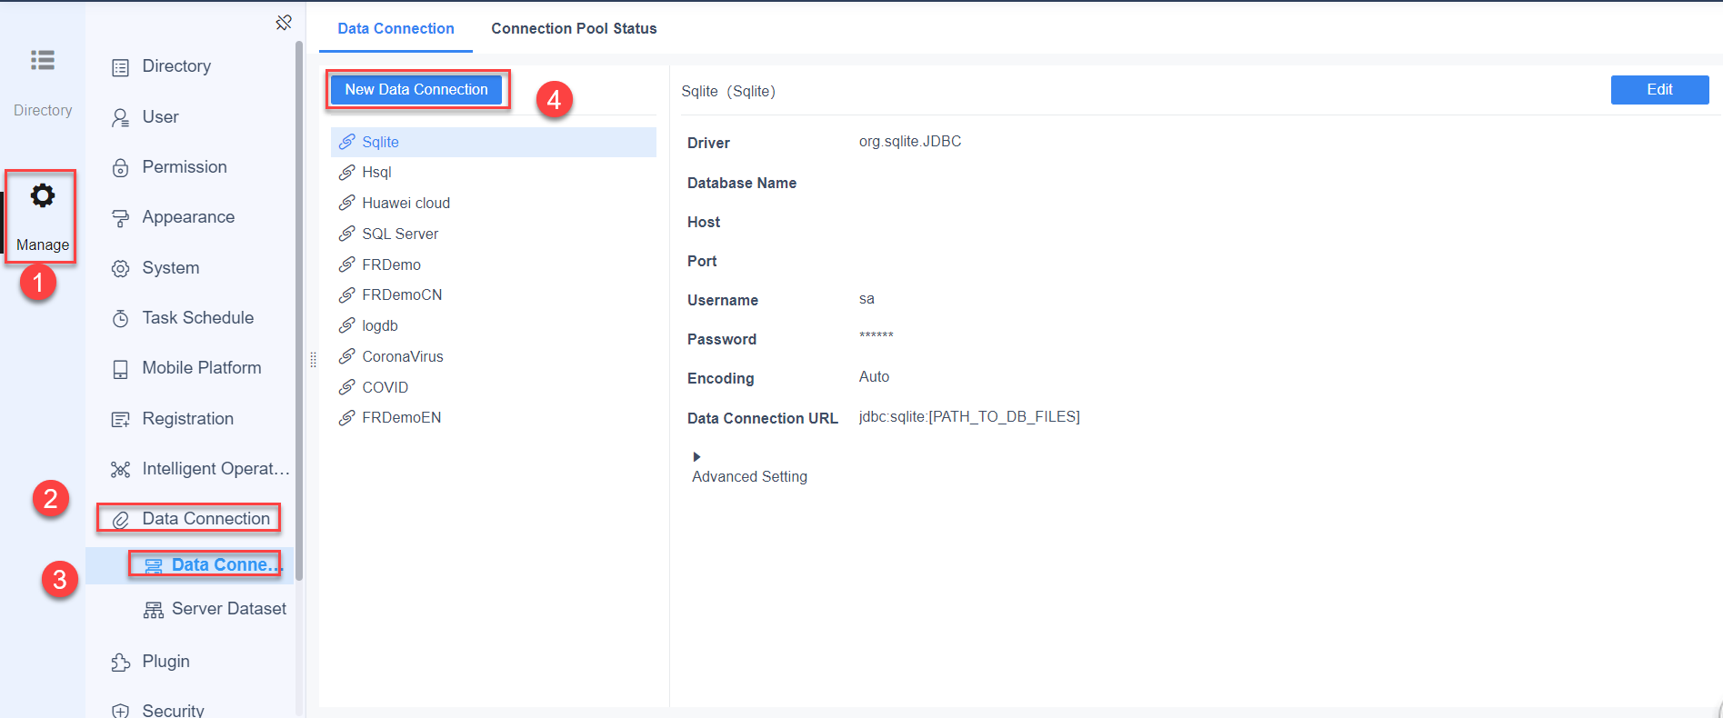This screenshot has height=718, width=1723.
Task: Unpin the navigation panel with pin icon
Action: (x=284, y=22)
